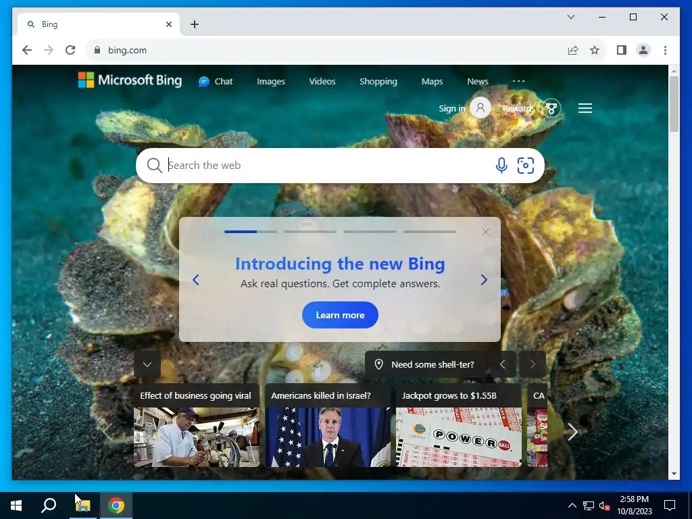Click the taskbar clock and date
The image size is (692, 519).
(634, 505)
